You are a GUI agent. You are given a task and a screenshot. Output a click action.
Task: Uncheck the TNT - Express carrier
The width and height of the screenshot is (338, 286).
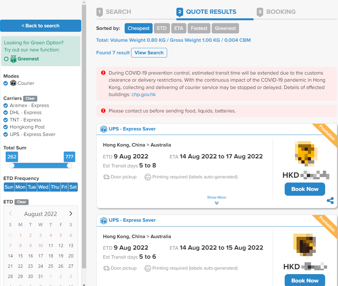pyautogui.click(x=5, y=120)
